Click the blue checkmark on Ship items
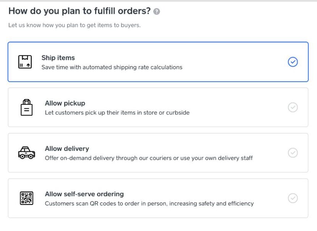317x231 pixels. 293,62
